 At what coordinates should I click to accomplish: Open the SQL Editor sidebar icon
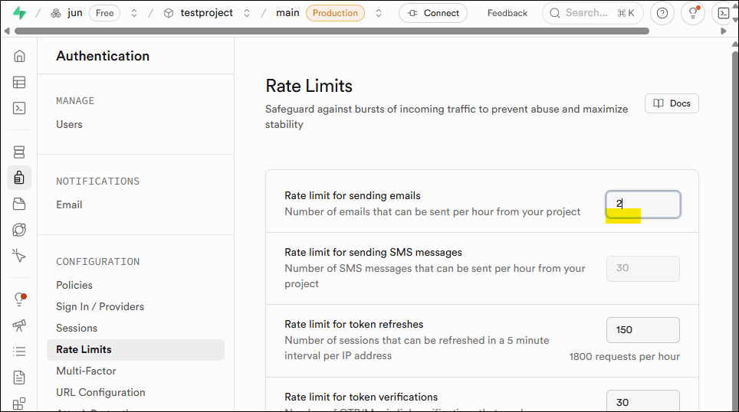tap(19, 108)
